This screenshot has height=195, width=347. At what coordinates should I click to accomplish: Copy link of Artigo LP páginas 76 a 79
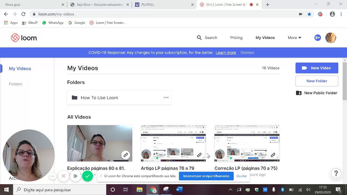199,155
